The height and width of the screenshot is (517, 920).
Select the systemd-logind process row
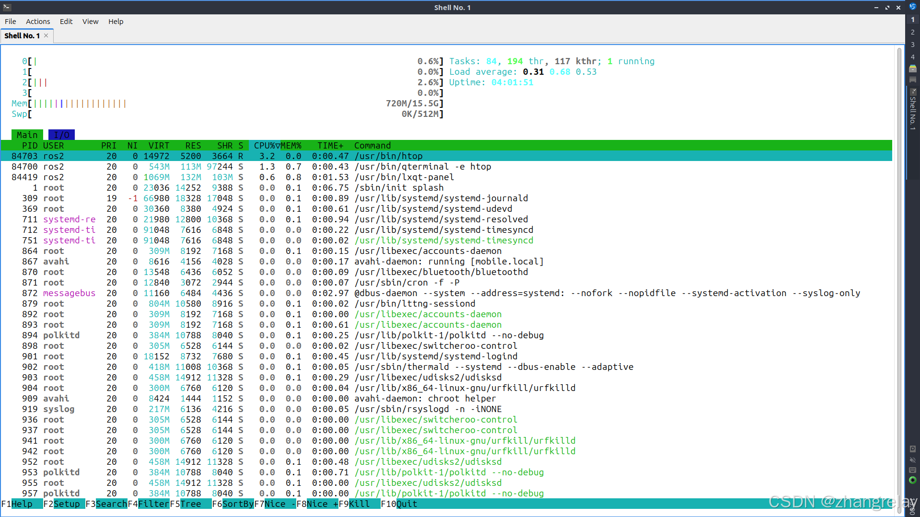point(446,356)
